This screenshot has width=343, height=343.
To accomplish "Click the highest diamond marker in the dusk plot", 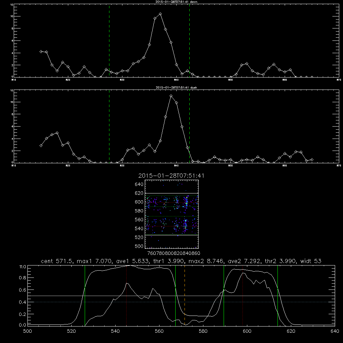I will pos(171,96).
